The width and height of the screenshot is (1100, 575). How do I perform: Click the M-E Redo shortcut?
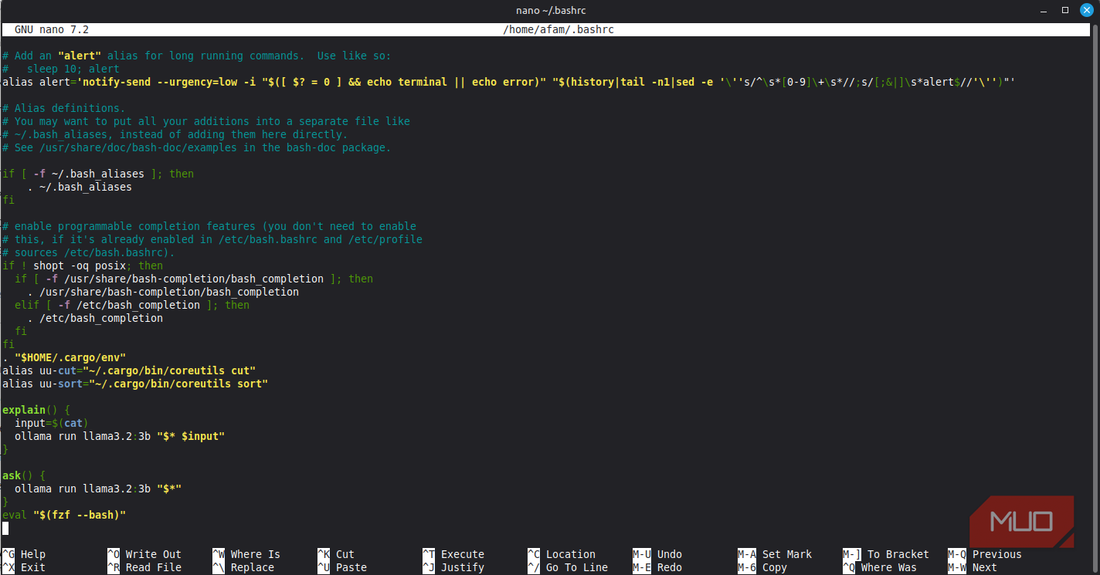[657, 567]
